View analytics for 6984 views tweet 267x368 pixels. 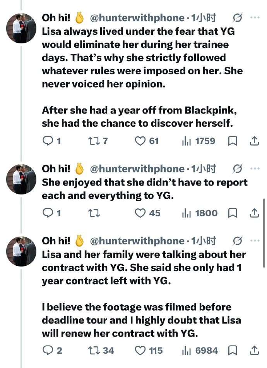point(200,351)
